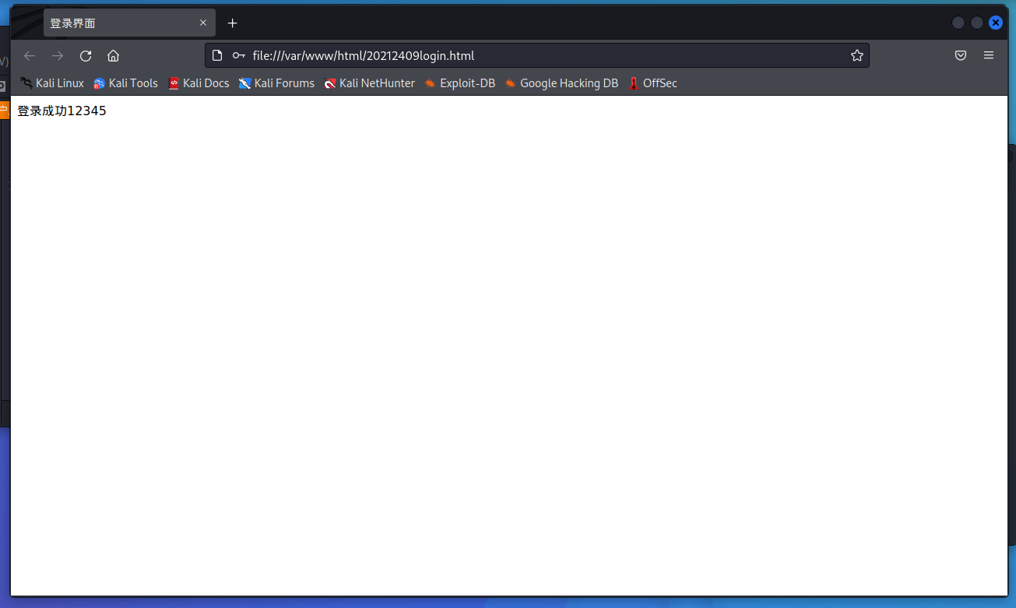The image size is (1016, 608).
Task: Go back to the previous page
Action: (30, 56)
